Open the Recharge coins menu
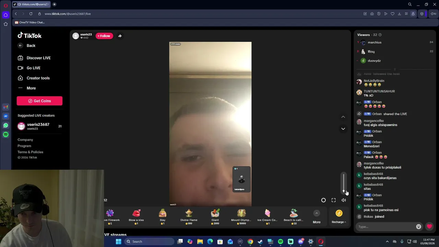 point(339,217)
